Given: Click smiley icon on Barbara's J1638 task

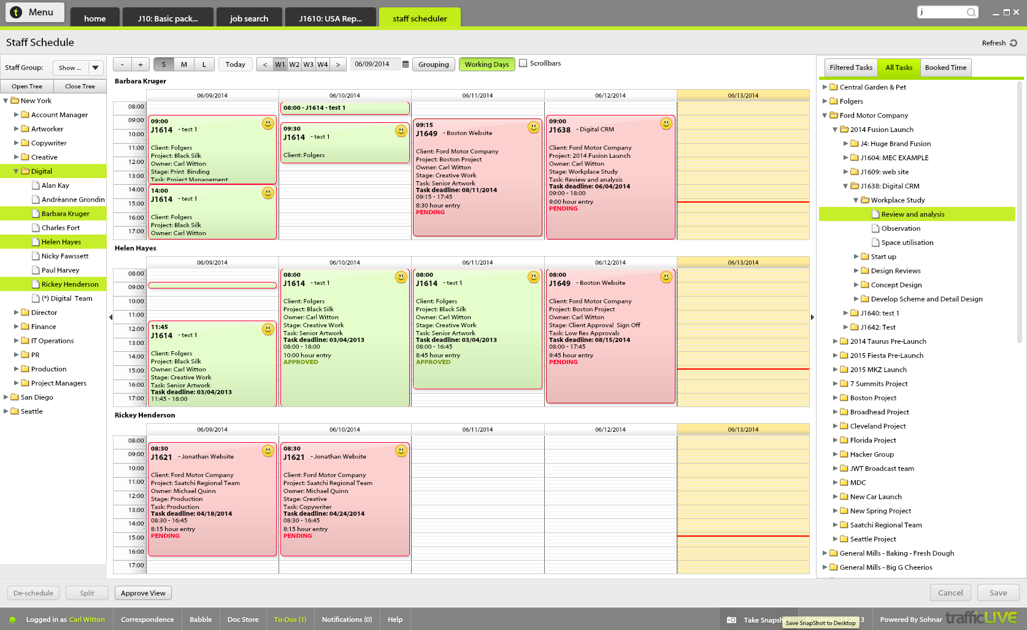Looking at the screenshot, I should [x=666, y=123].
